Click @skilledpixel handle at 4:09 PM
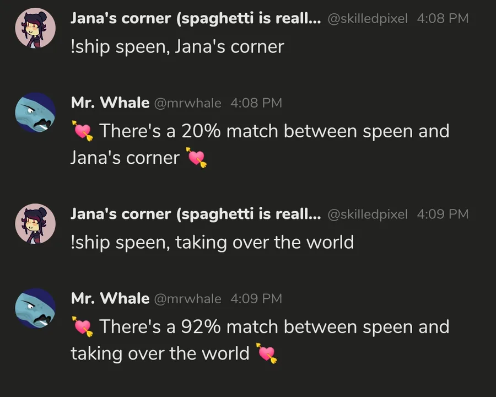The height and width of the screenshot is (397, 496). [368, 214]
